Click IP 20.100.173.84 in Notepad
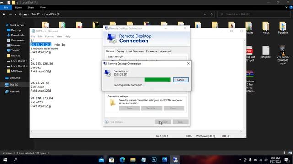 [x=42, y=98]
